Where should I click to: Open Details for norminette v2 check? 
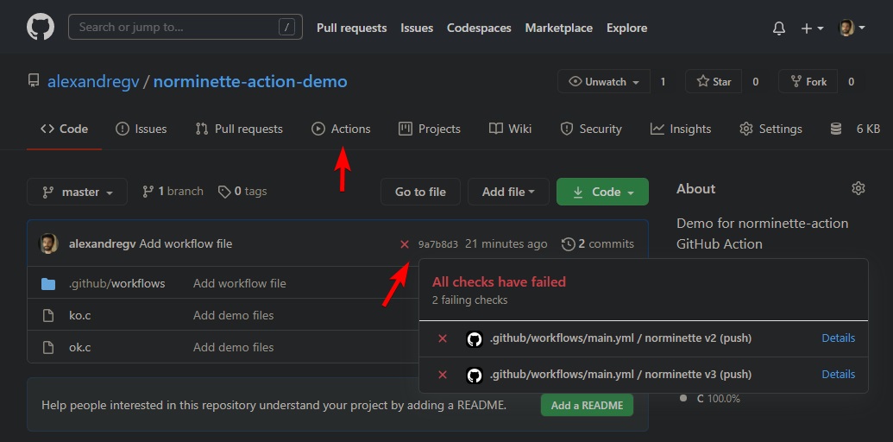(x=839, y=338)
